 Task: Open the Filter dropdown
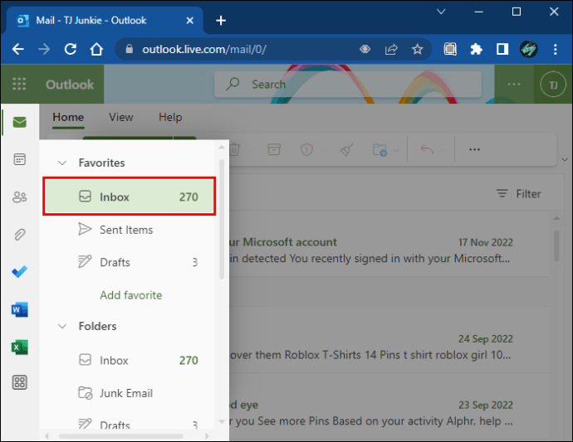click(519, 194)
